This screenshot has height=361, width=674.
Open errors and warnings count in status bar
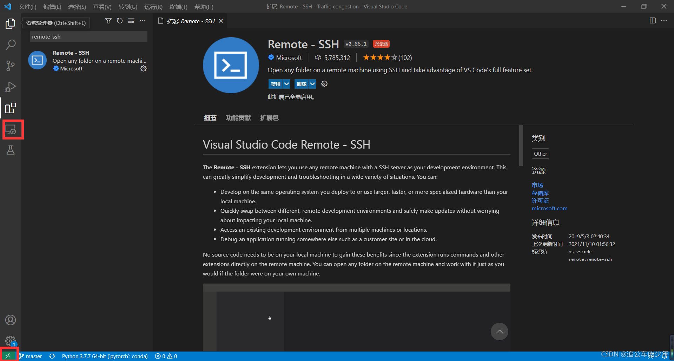tap(166, 356)
